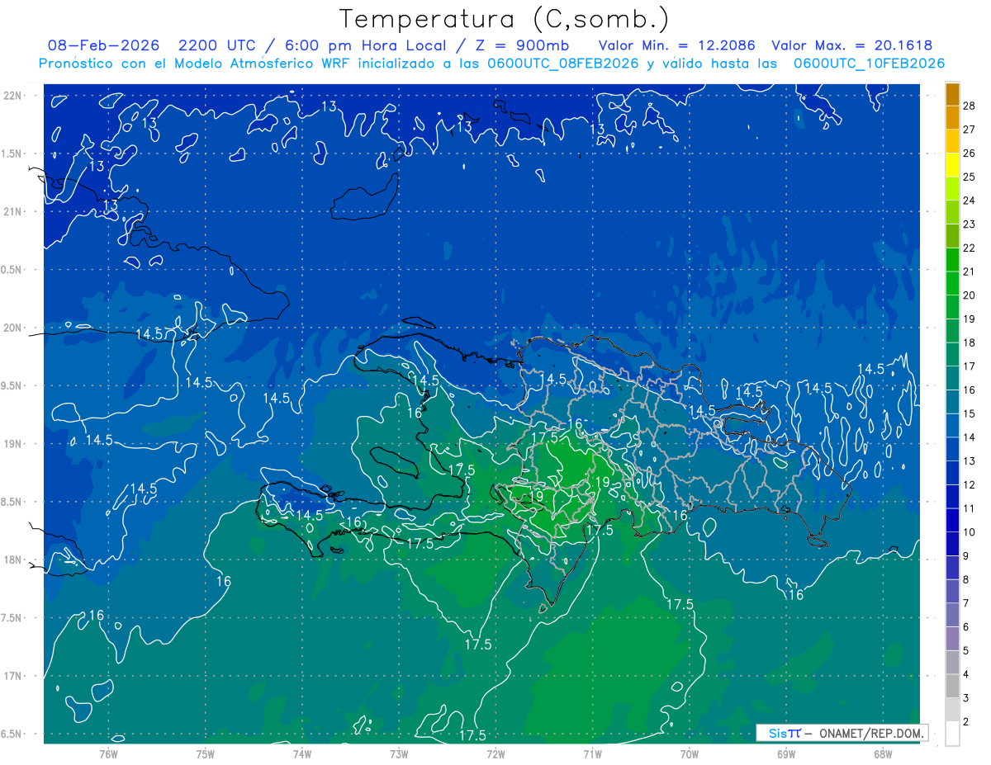
Task: Click the legend value '2' on the color scale
Action: coord(967,722)
